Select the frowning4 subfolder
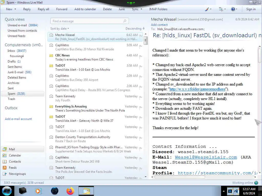Screen dimensions: 262x196 (x=17, y=56)
